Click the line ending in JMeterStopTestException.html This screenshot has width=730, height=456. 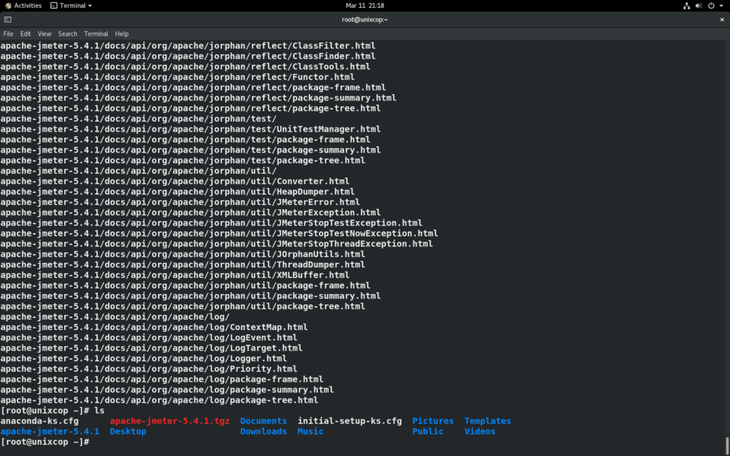(x=211, y=223)
